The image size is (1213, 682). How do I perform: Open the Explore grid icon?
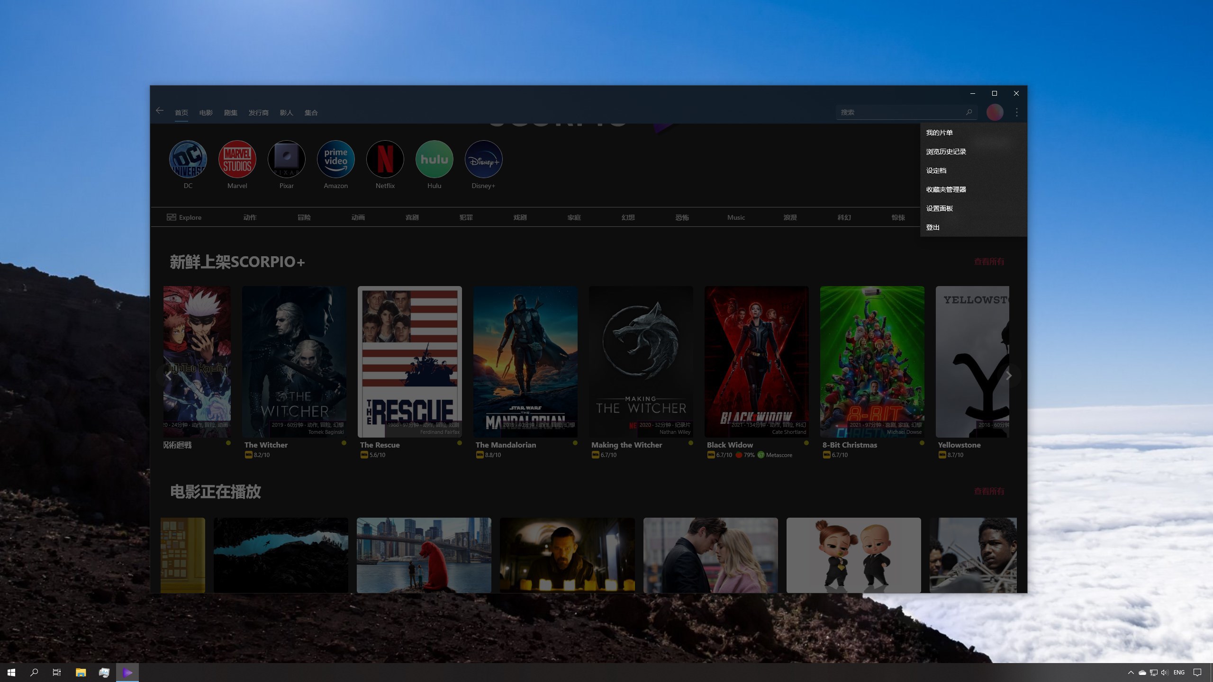[x=172, y=217]
